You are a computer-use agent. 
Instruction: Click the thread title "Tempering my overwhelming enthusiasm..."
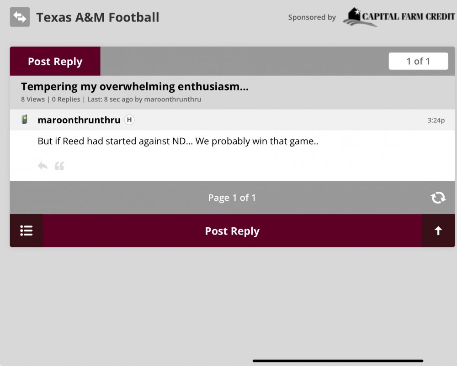coord(135,87)
